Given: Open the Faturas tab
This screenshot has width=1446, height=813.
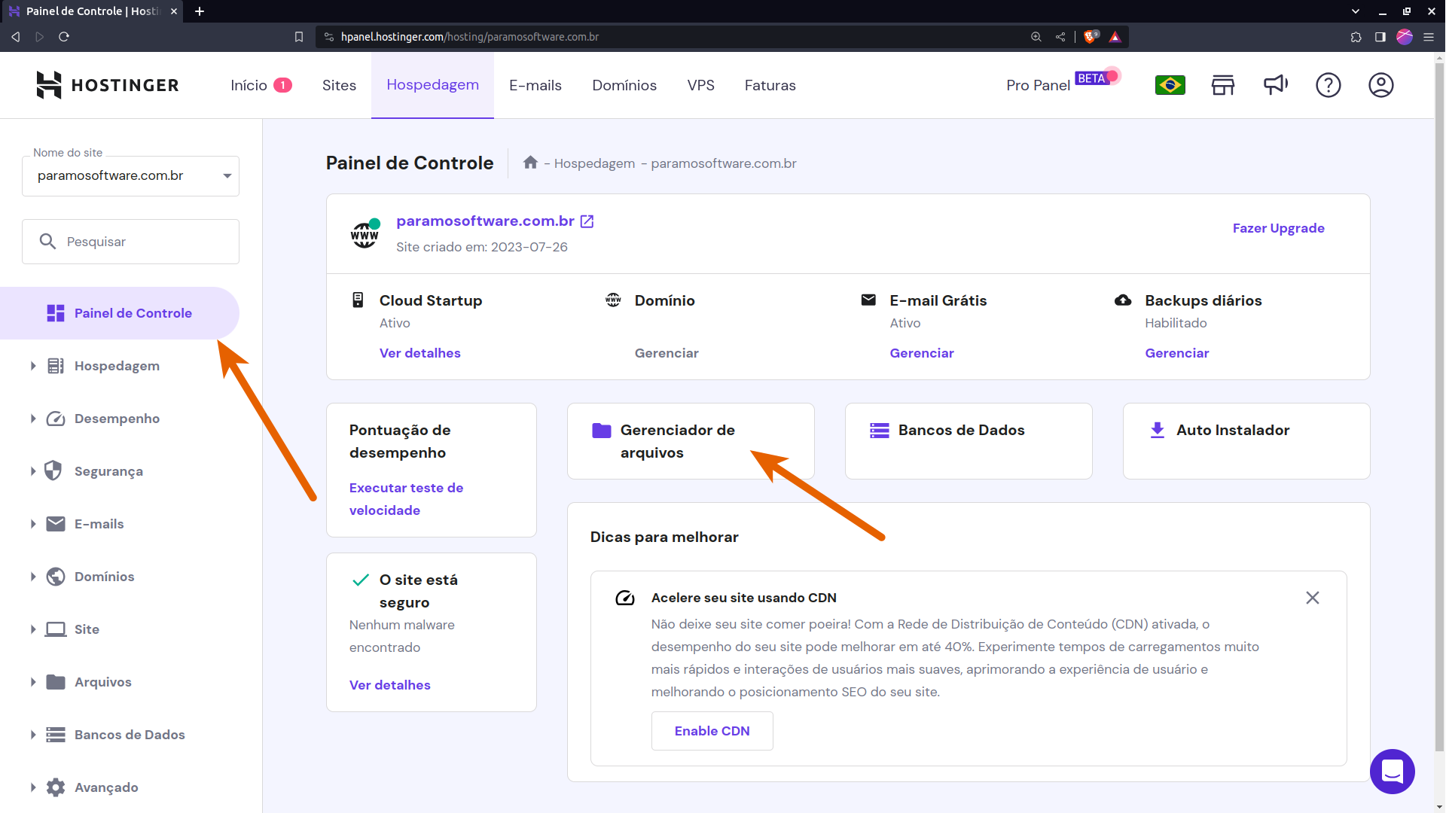Looking at the screenshot, I should (770, 85).
